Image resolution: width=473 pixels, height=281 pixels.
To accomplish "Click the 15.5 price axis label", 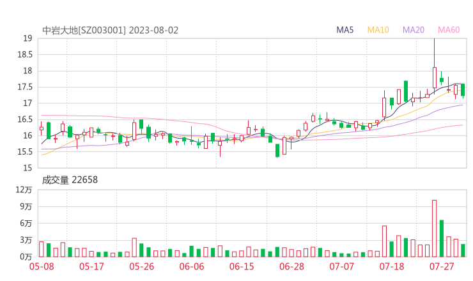I will 25,151.
